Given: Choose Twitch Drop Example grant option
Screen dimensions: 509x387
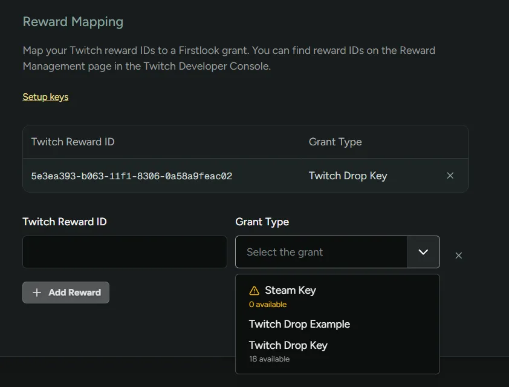Looking at the screenshot, I should point(337,324).
